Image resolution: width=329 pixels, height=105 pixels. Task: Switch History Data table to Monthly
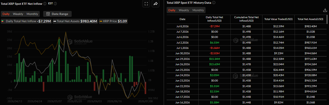pyautogui.click(x=198, y=10)
